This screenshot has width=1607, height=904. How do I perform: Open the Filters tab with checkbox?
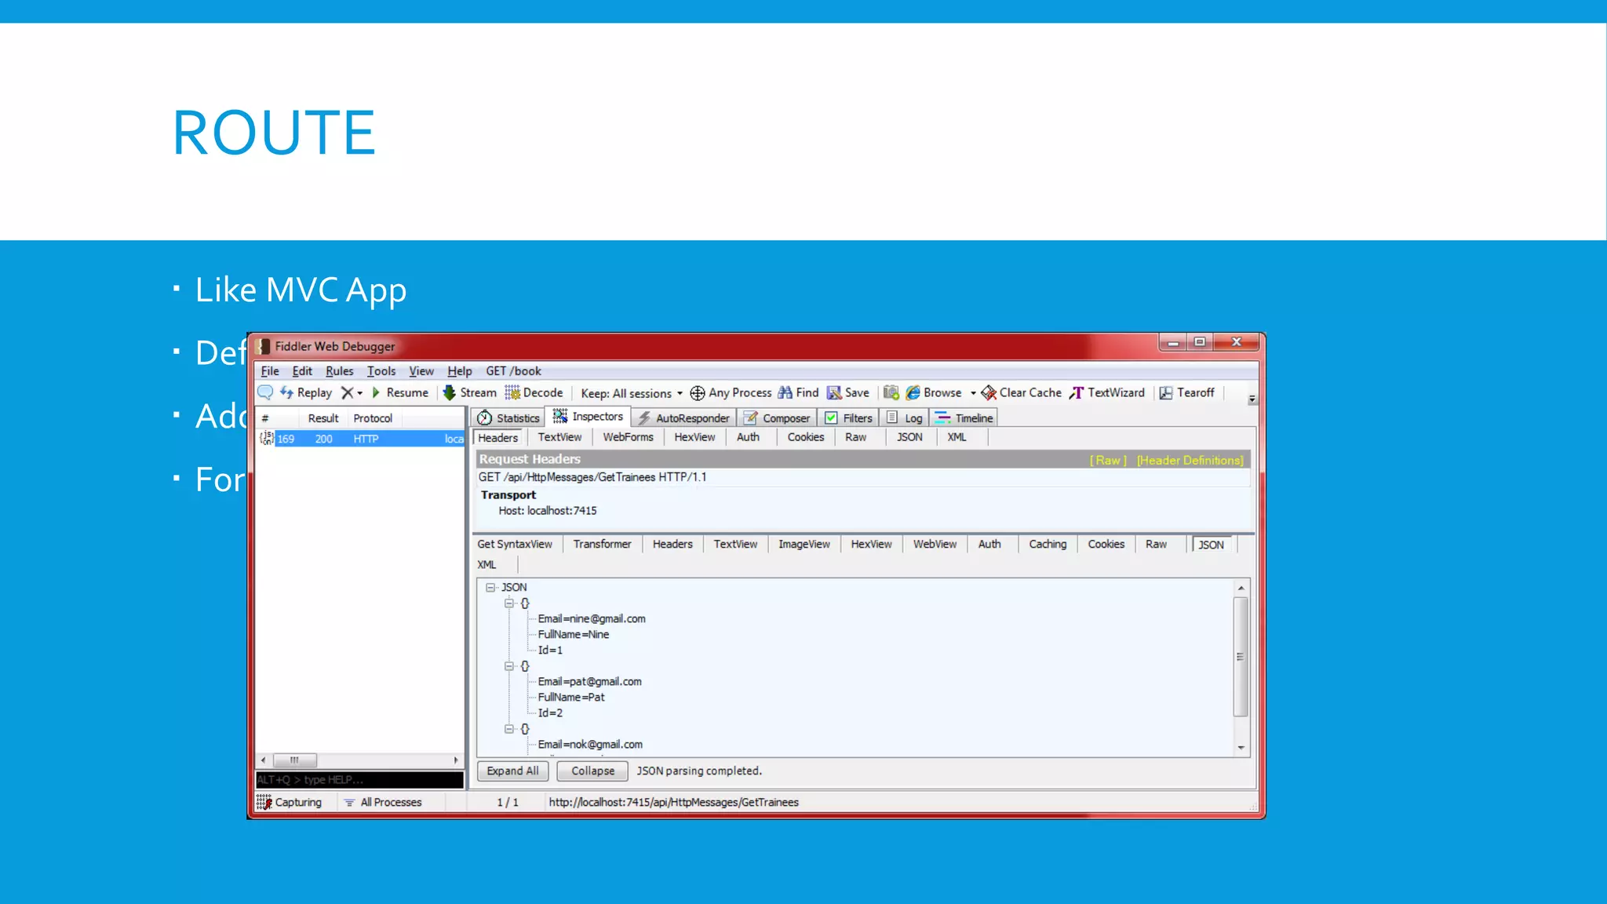(848, 418)
